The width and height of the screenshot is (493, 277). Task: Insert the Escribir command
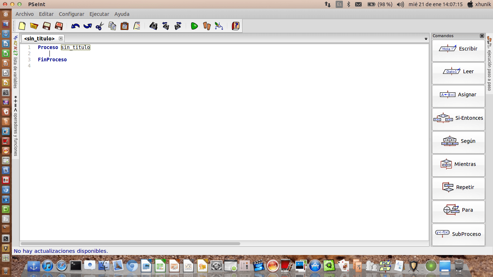coord(458,50)
